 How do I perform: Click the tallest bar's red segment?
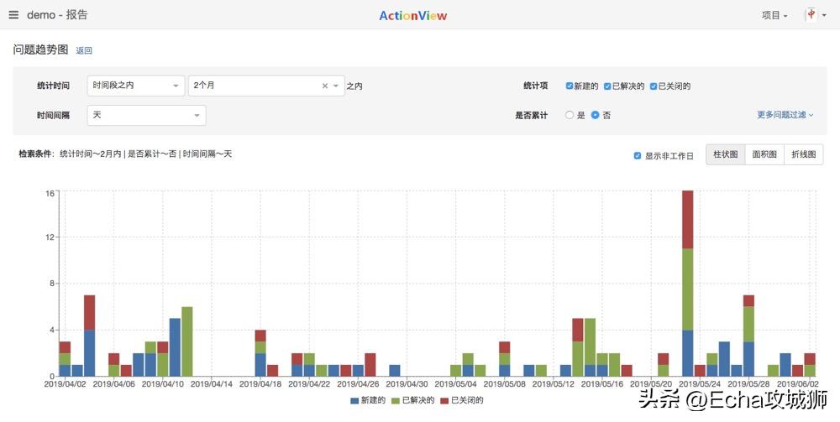[687, 219]
